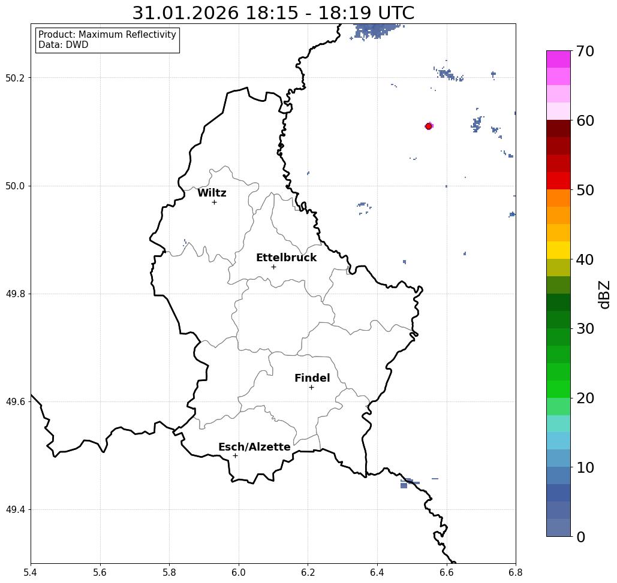Pick the red 50 dBZ colorbar swatch
The image size is (617, 583).
pos(558,181)
